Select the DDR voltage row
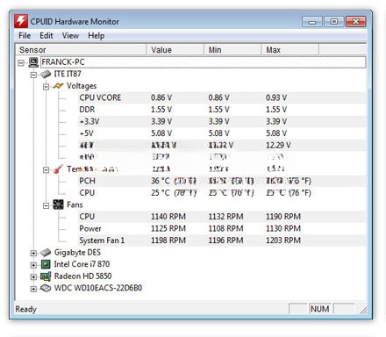The width and height of the screenshot is (386, 337). click(222, 110)
